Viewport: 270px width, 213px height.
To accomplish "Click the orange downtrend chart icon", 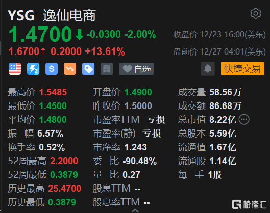I will tap(70, 69).
